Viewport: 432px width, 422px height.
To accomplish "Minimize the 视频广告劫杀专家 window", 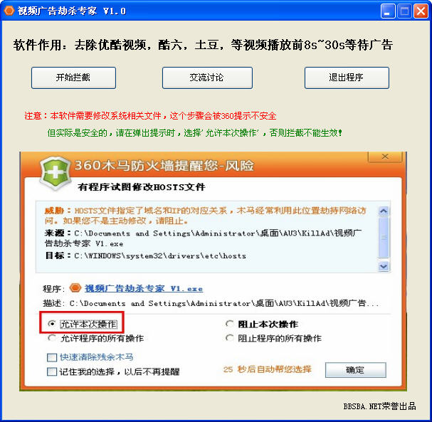I will (388, 11).
